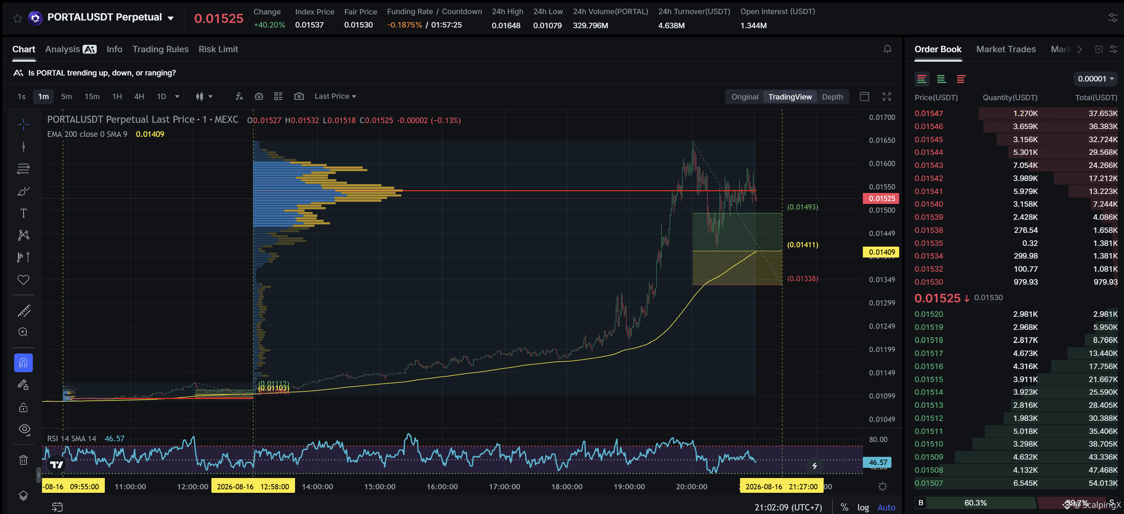Remove drawings with trash icon
The height and width of the screenshot is (514, 1124).
(24, 460)
